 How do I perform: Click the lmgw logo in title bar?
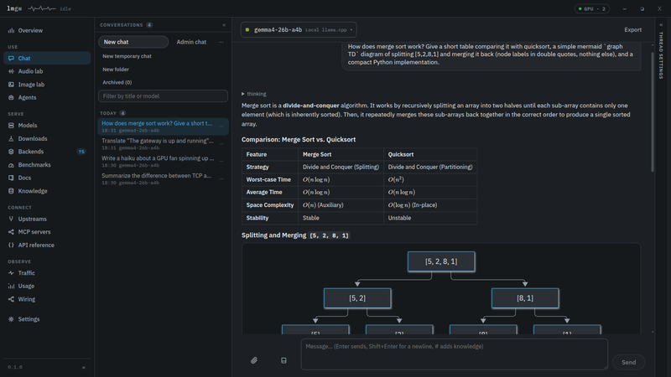coord(14,8)
